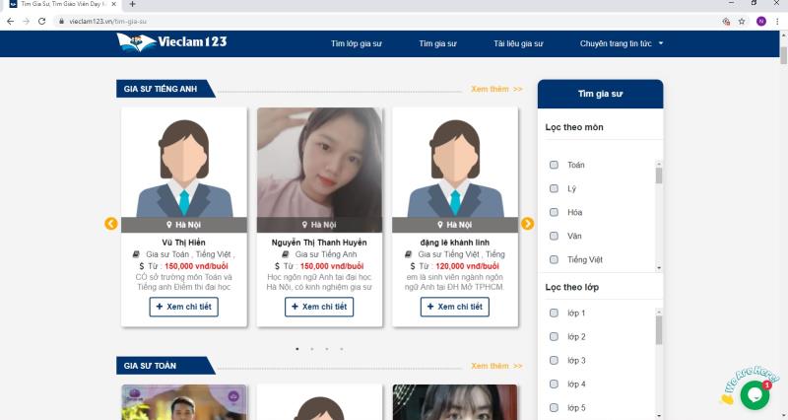
Task: Click the browser forward arrow
Action: (x=27, y=21)
